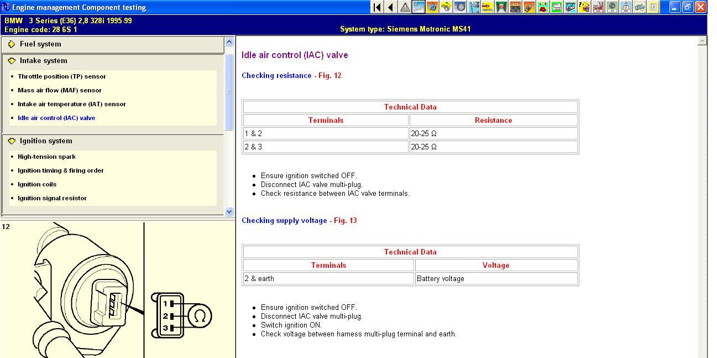The height and width of the screenshot is (358, 717).
Task: Click the person-in-triangle warning icon
Action: pyautogui.click(x=626, y=7)
